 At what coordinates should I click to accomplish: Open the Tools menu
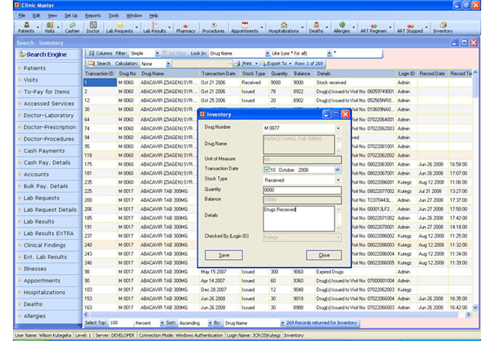[x=113, y=15]
